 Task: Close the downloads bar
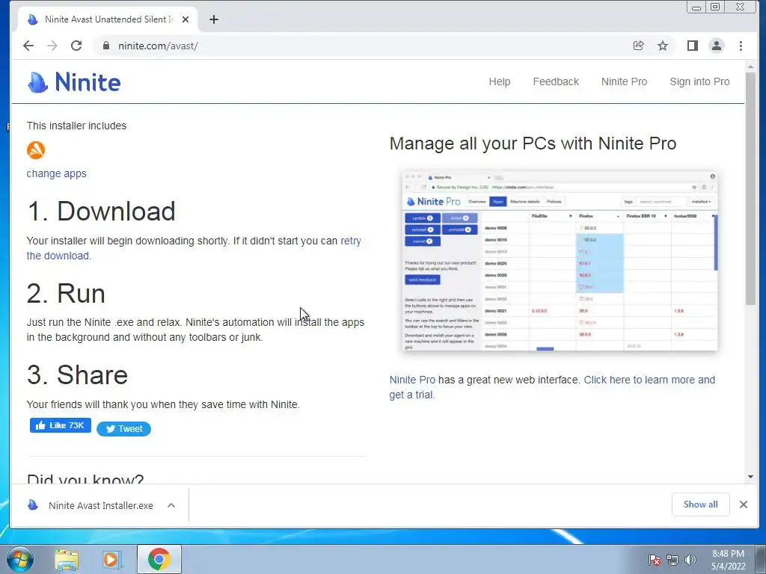(743, 504)
